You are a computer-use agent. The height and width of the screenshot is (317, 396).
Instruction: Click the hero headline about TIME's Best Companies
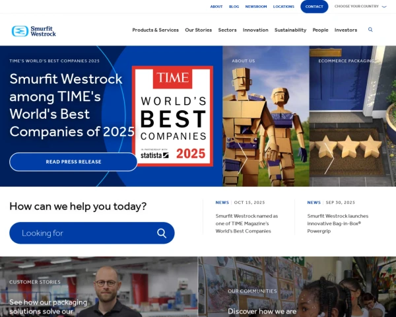[x=72, y=105]
